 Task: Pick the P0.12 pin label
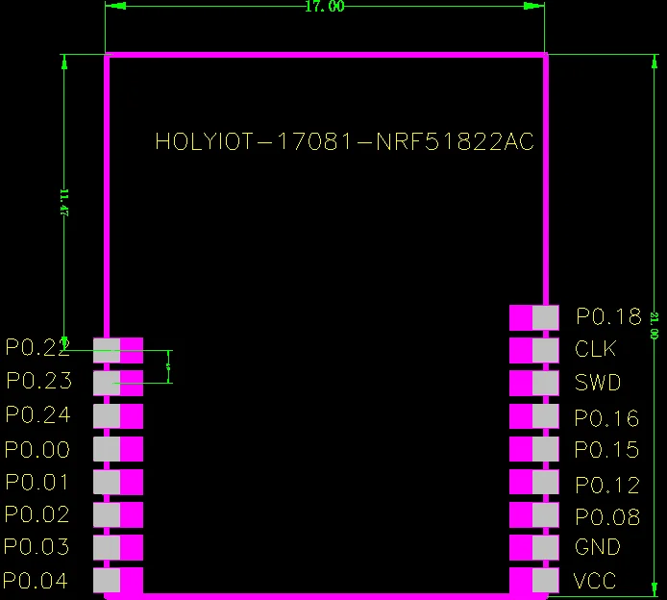click(x=607, y=486)
